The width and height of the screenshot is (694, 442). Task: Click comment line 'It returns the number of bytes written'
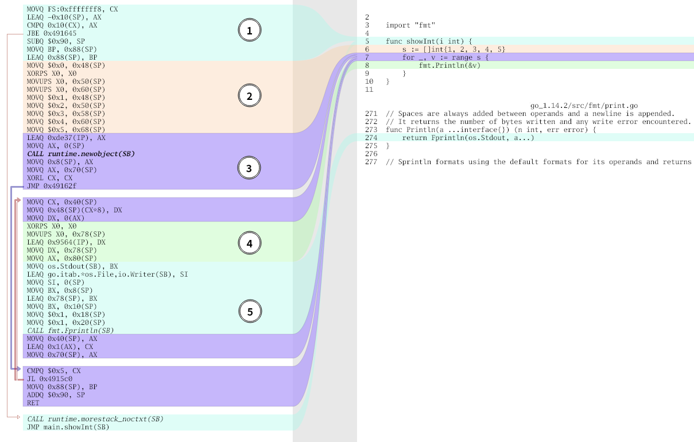(x=538, y=122)
